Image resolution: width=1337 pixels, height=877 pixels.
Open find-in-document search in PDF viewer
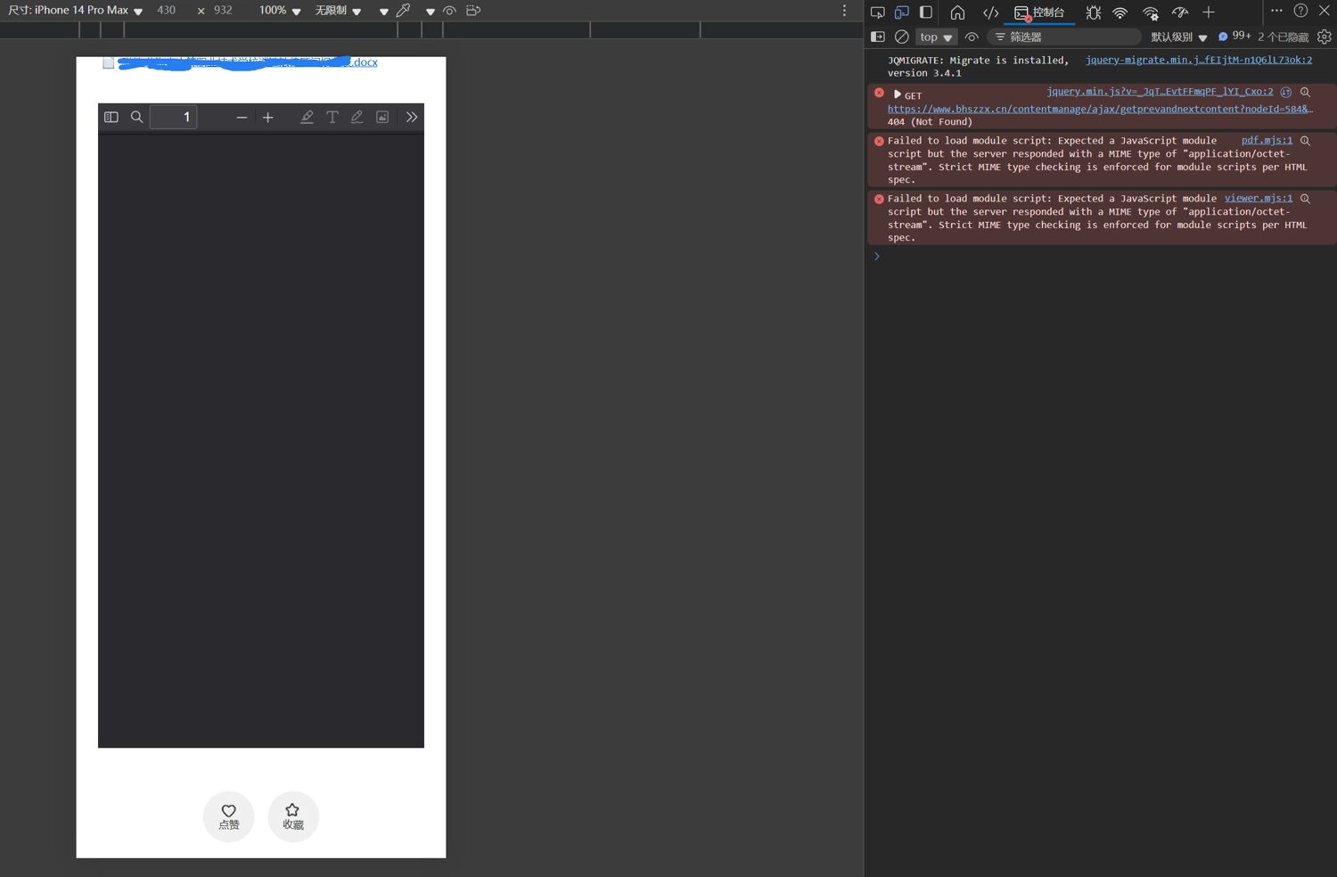click(x=136, y=117)
